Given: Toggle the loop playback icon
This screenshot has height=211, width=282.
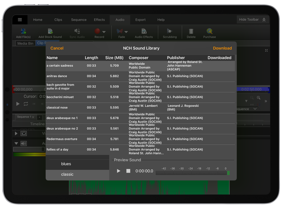Looking at the screenshot, I should click(26, 104).
